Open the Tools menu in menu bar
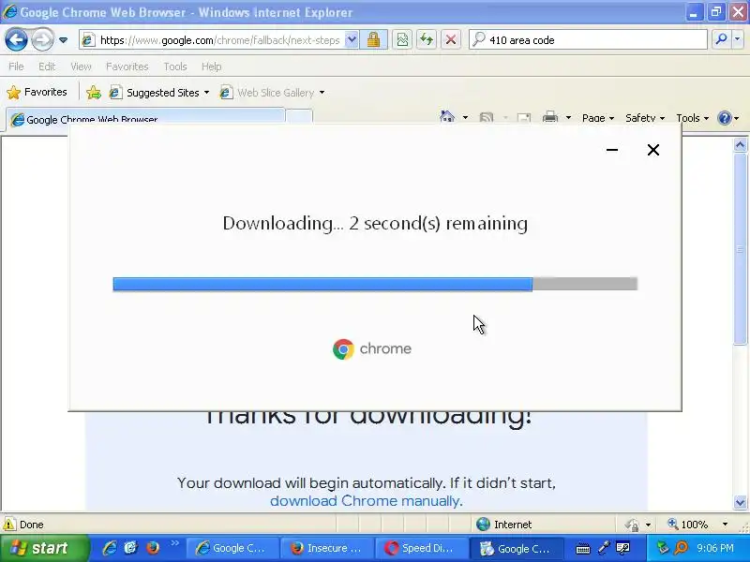The image size is (750, 562). click(175, 67)
